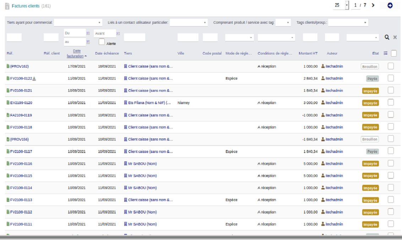Click Ville filter input field
The width and height of the screenshot is (402, 240).
[x=188, y=38]
